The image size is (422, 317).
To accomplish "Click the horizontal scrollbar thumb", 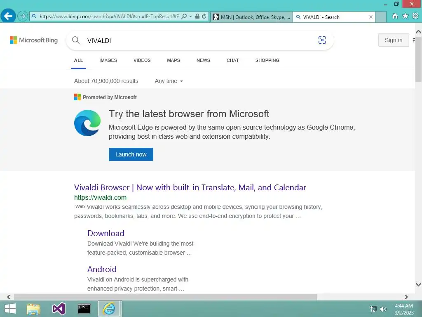I will (165, 297).
